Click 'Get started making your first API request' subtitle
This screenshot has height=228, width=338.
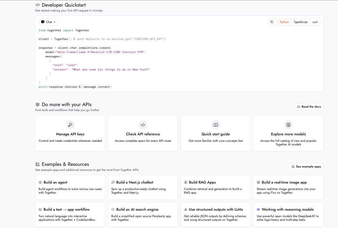coord(69,11)
